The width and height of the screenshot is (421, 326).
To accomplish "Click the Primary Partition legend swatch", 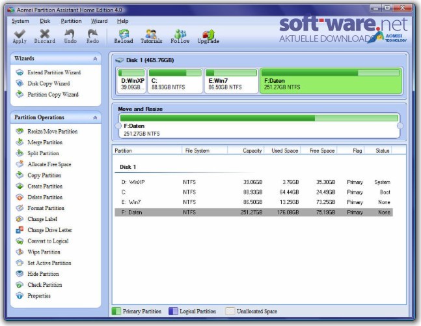I will click(116, 311).
